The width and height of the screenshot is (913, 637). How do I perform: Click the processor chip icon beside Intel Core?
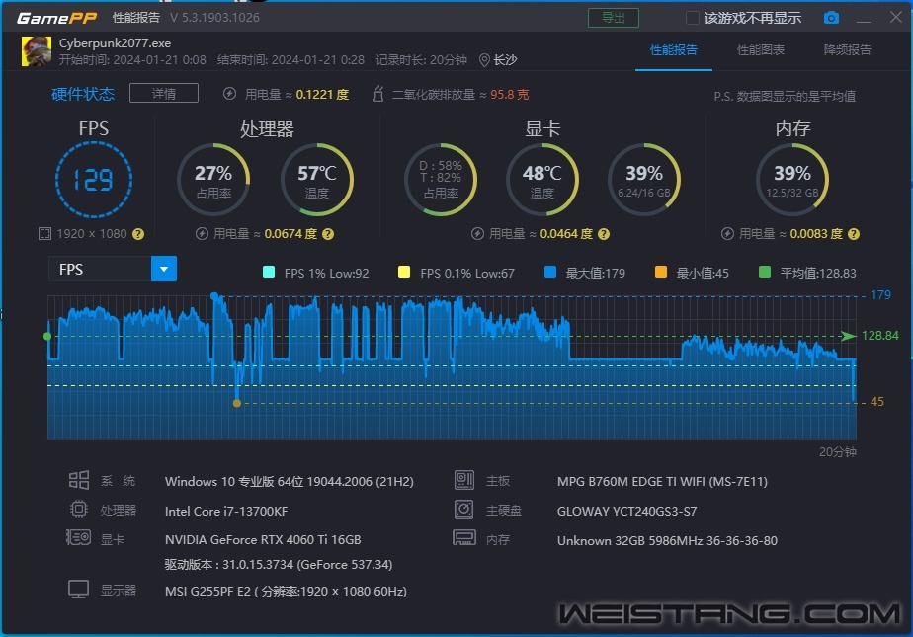tap(79, 510)
